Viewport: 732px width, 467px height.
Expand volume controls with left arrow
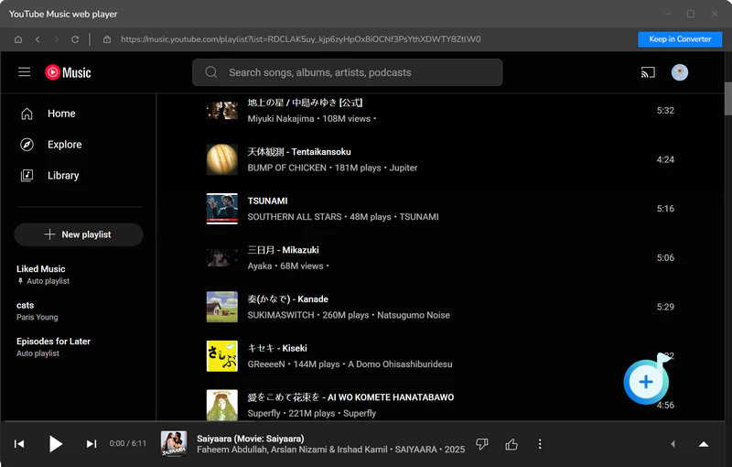pyautogui.click(x=673, y=444)
